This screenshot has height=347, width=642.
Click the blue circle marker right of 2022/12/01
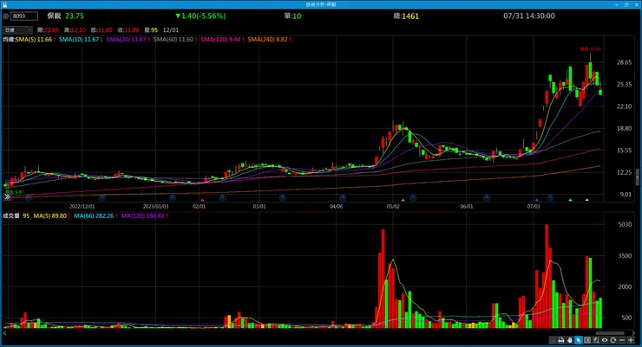(102, 198)
